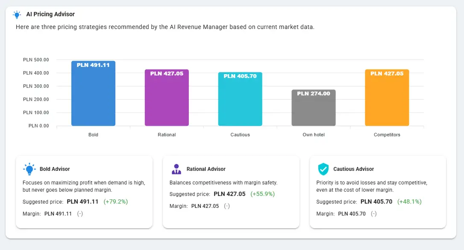Click the Margin value in Cautious Advisor card
The image size is (464, 250).
coord(352,214)
